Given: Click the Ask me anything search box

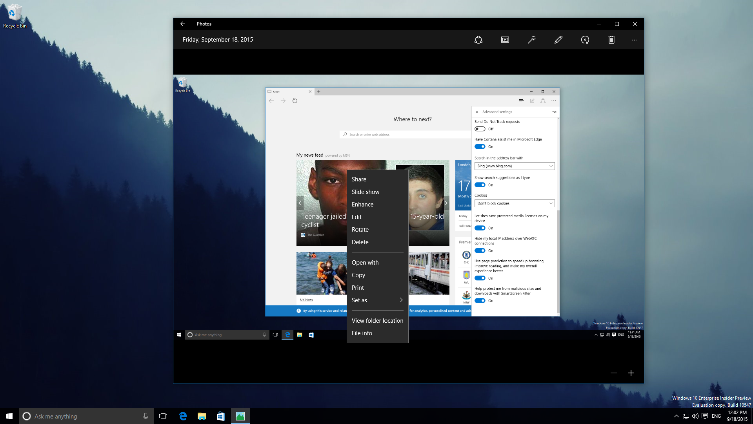Looking at the screenshot, I should click(x=86, y=416).
